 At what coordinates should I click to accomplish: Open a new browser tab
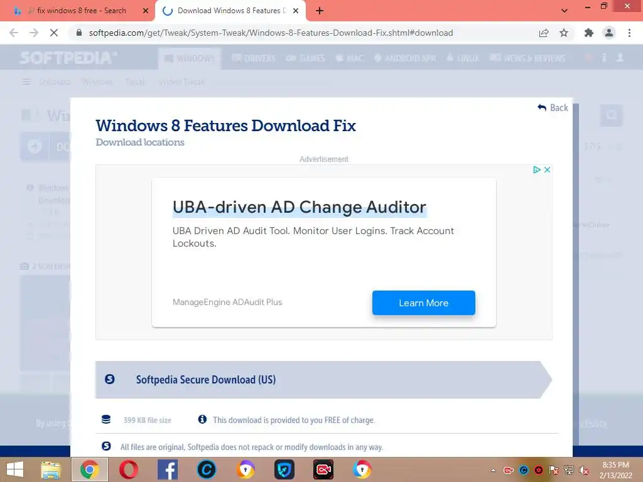click(x=320, y=11)
